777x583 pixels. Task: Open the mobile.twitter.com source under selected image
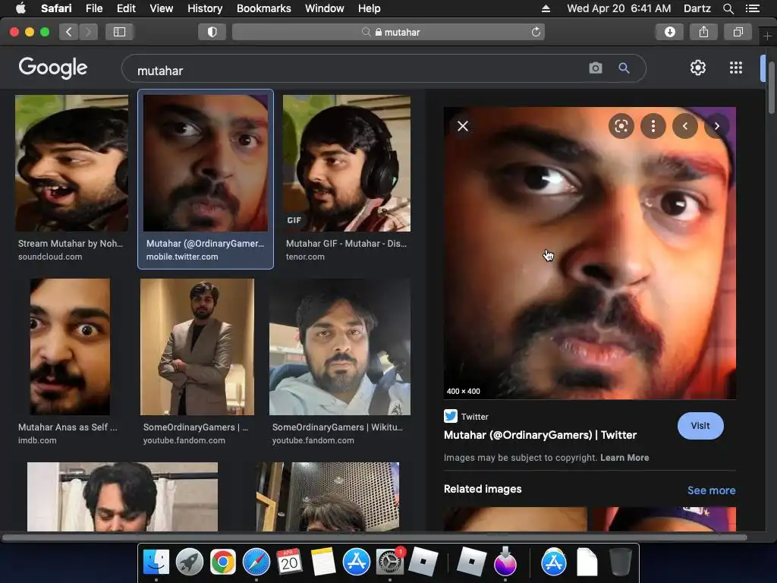(x=182, y=257)
